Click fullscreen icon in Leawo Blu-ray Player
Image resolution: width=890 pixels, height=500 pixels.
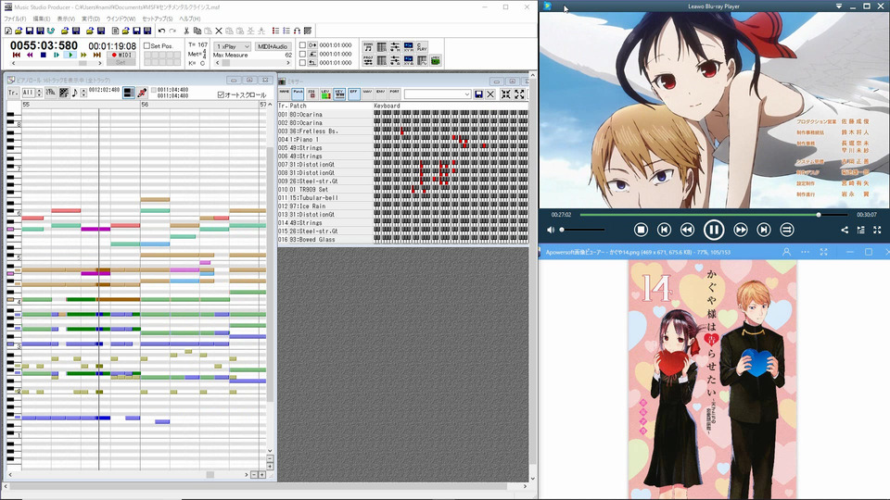[x=878, y=230]
